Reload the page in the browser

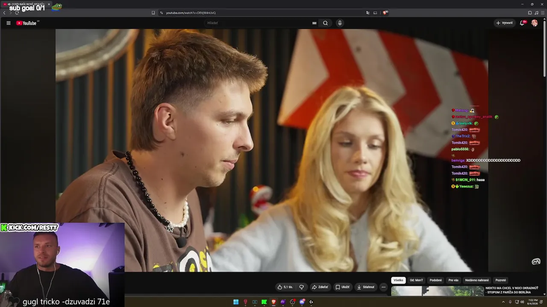17,13
